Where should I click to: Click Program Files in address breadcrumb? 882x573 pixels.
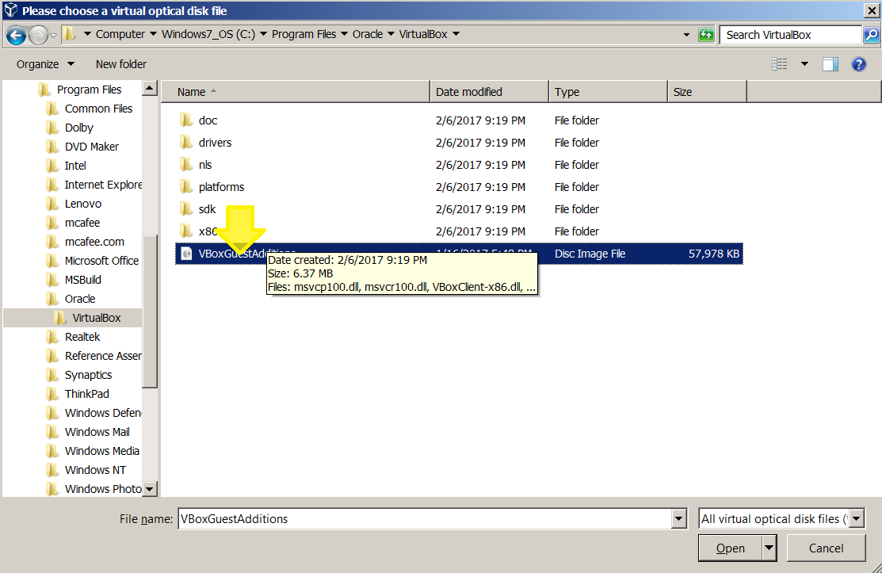click(x=304, y=34)
